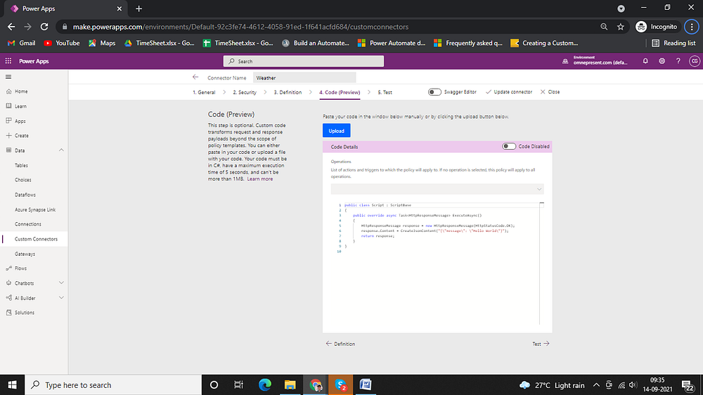This screenshot has width=703, height=395.
Task: Go to 2. Security step
Action: tap(245, 92)
